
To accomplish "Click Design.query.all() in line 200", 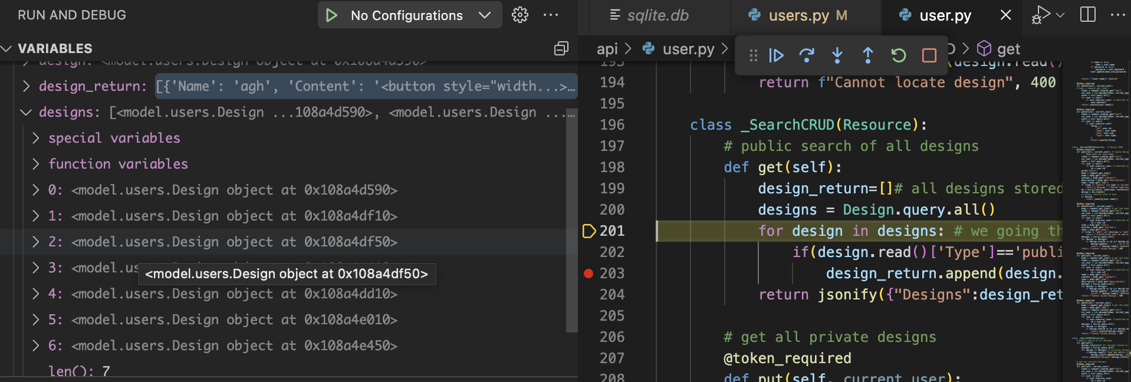I will 919,210.
